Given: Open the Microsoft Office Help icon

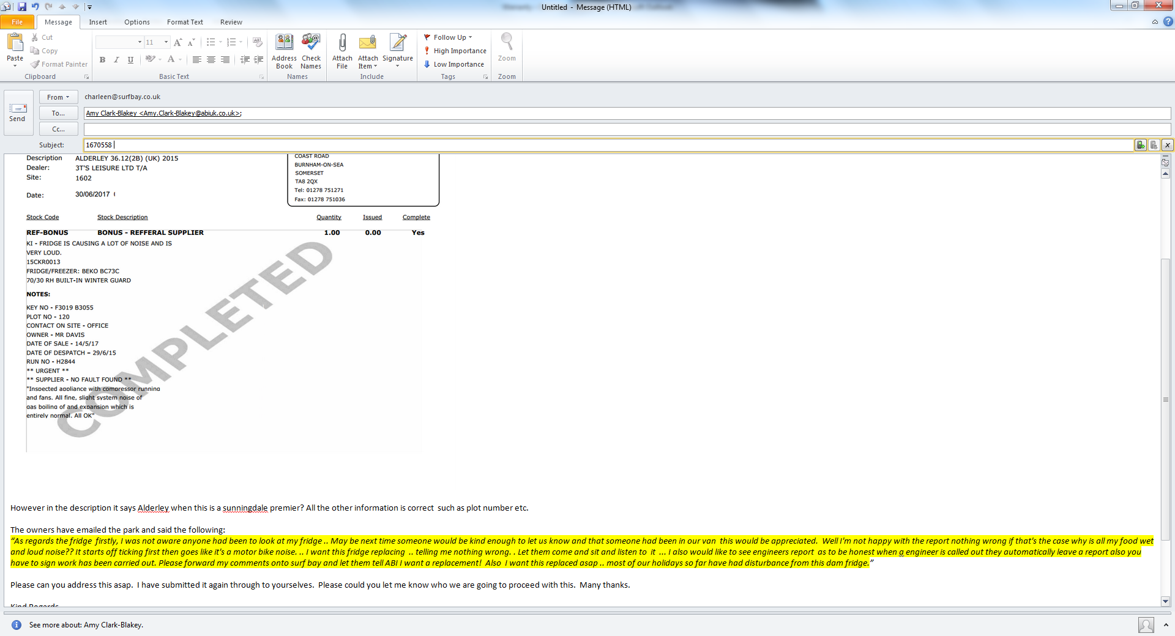Looking at the screenshot, I should (x=1168, y=22).
